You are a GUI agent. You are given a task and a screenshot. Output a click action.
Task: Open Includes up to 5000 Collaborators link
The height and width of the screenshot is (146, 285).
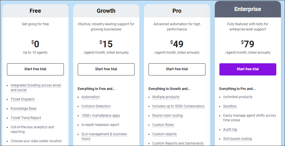(178, 106)
